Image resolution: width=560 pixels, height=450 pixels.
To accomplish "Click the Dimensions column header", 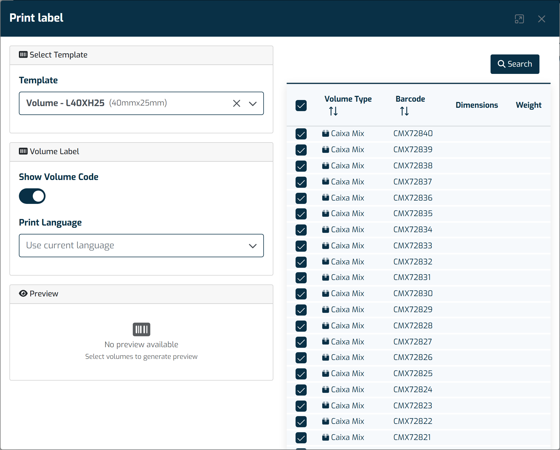I will click(477, 105).
